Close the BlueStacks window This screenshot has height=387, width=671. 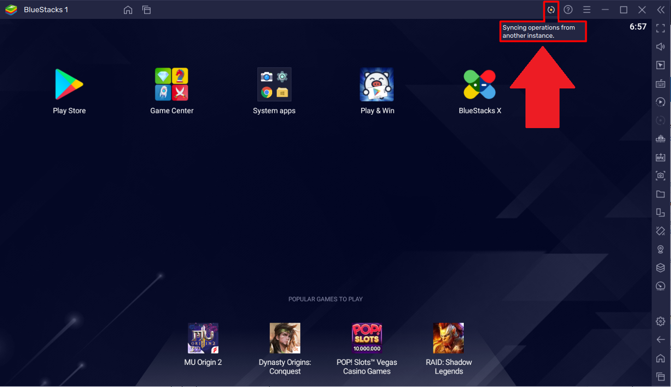pos(642,10)
